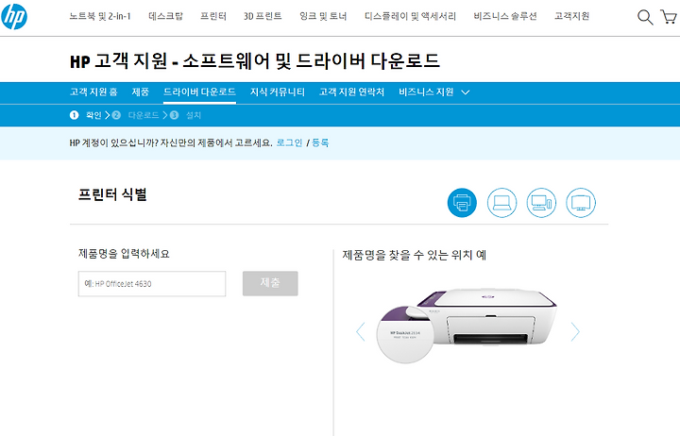The image size is (680, 436).
Task: Open 지식 커뮤니티 tab
Action: pyautogui.click(x=278, y=92)
